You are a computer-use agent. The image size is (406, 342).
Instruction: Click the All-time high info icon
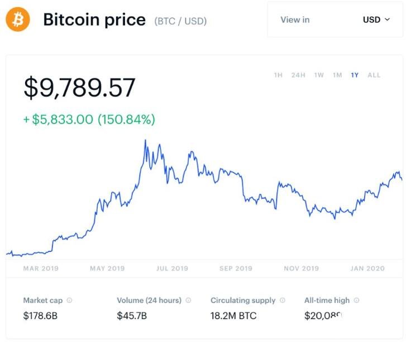point(356,300)
